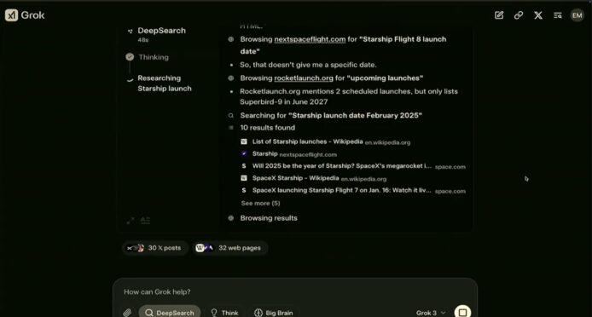Copy share link icon in header
592x317 pixels.
[519, 15]
